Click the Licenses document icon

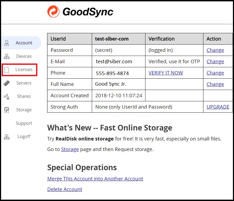[7, 70]
